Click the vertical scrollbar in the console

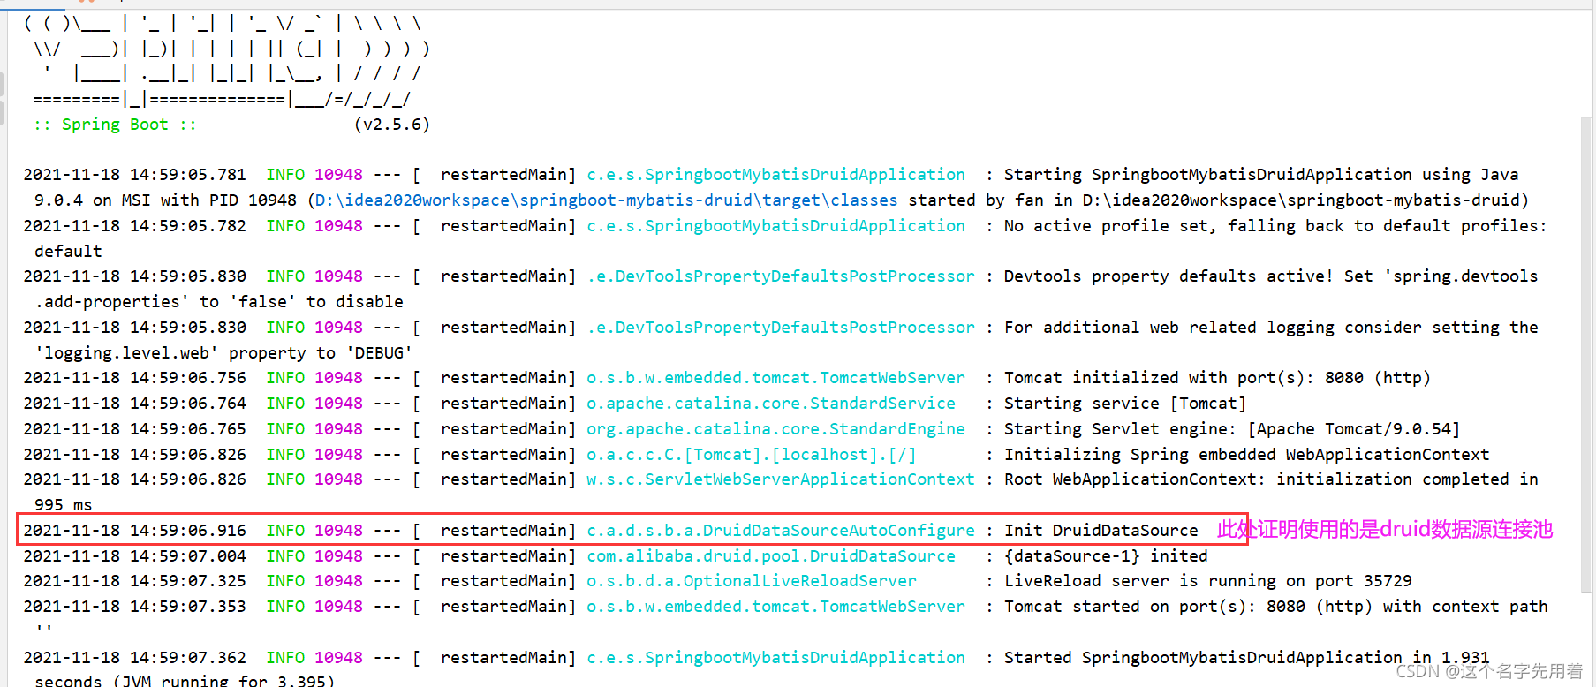pyautogui.click(x=1587, y=353)
